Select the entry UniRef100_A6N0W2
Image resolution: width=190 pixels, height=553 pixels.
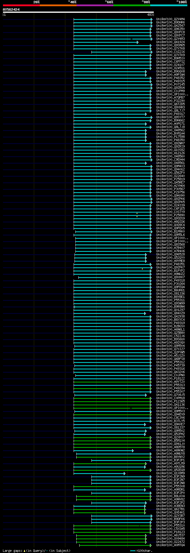[x=170, y=451]
